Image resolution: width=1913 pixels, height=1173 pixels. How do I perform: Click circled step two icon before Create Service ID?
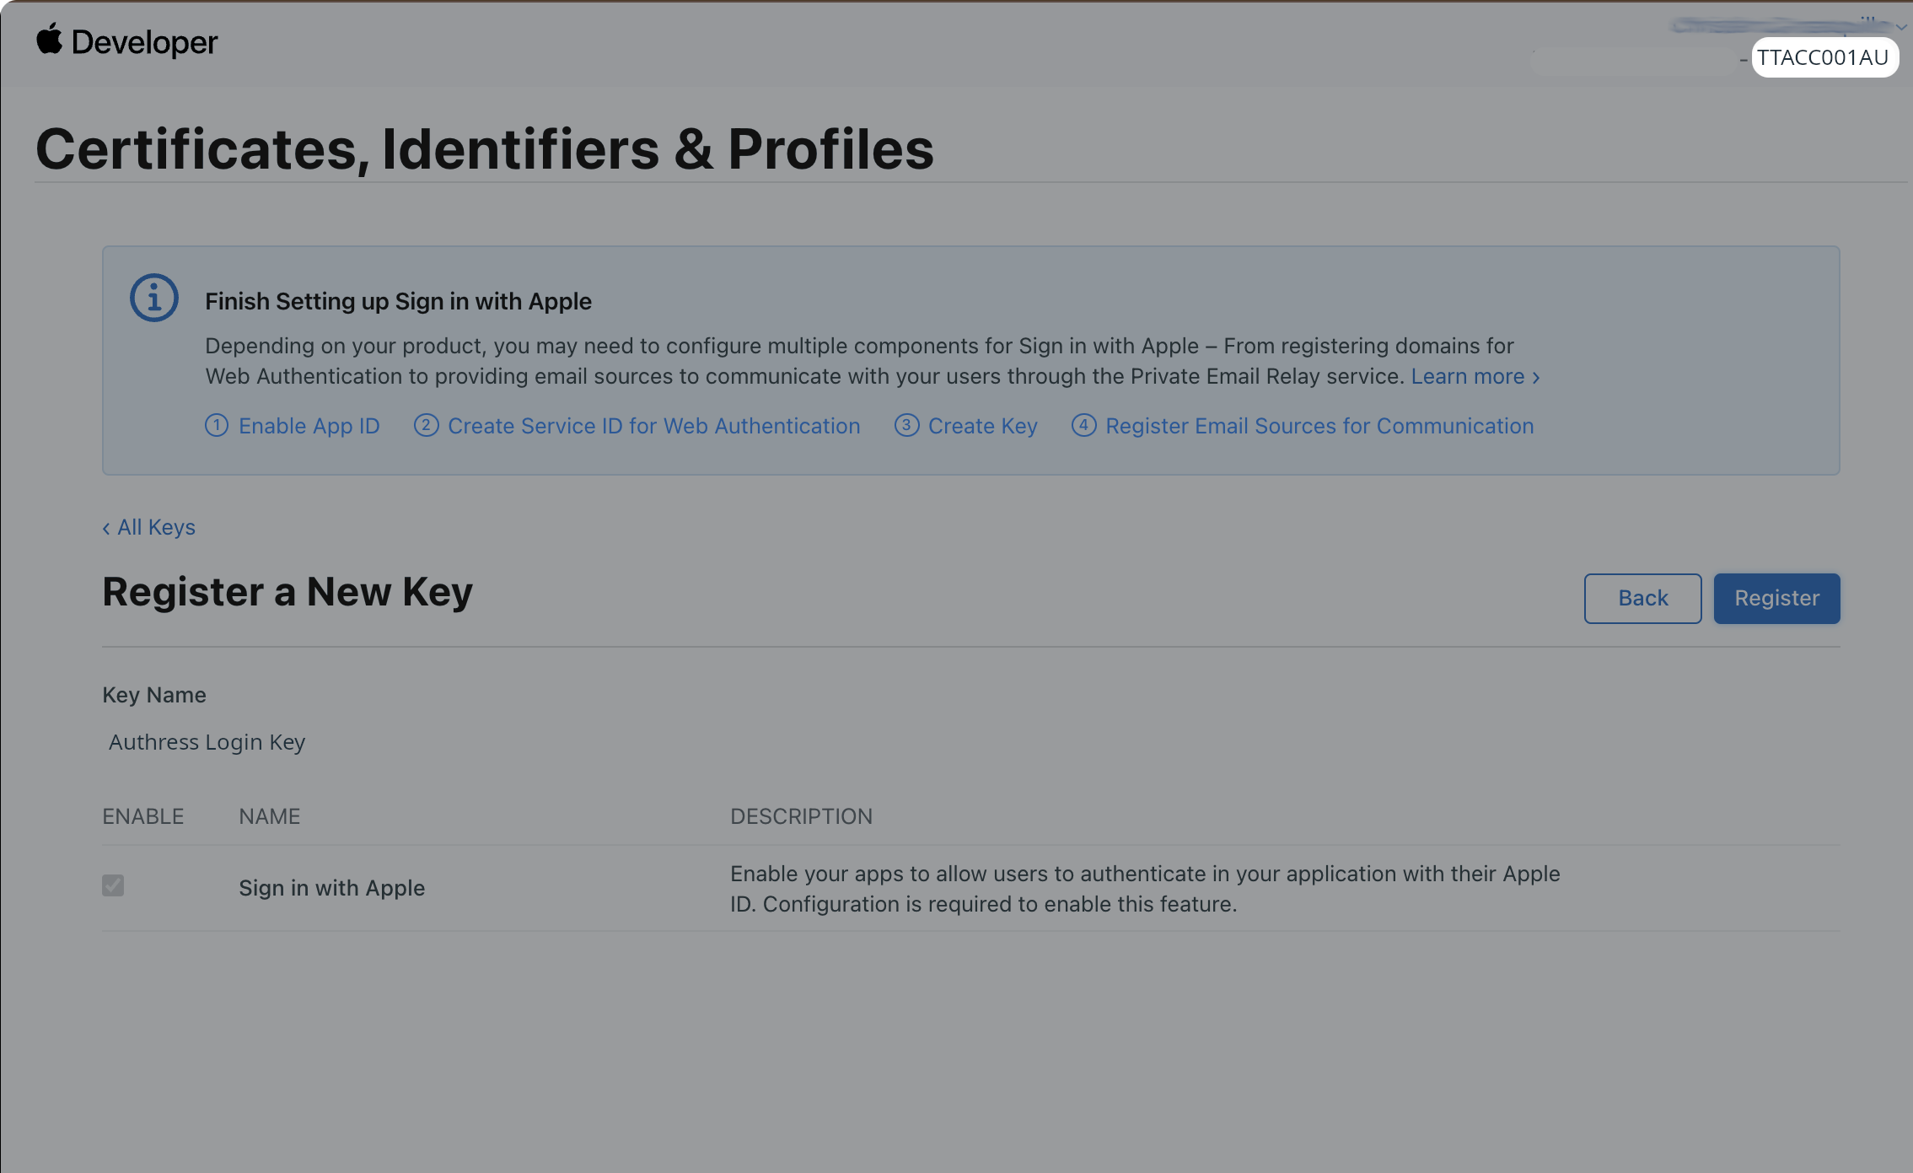point(427,426)
